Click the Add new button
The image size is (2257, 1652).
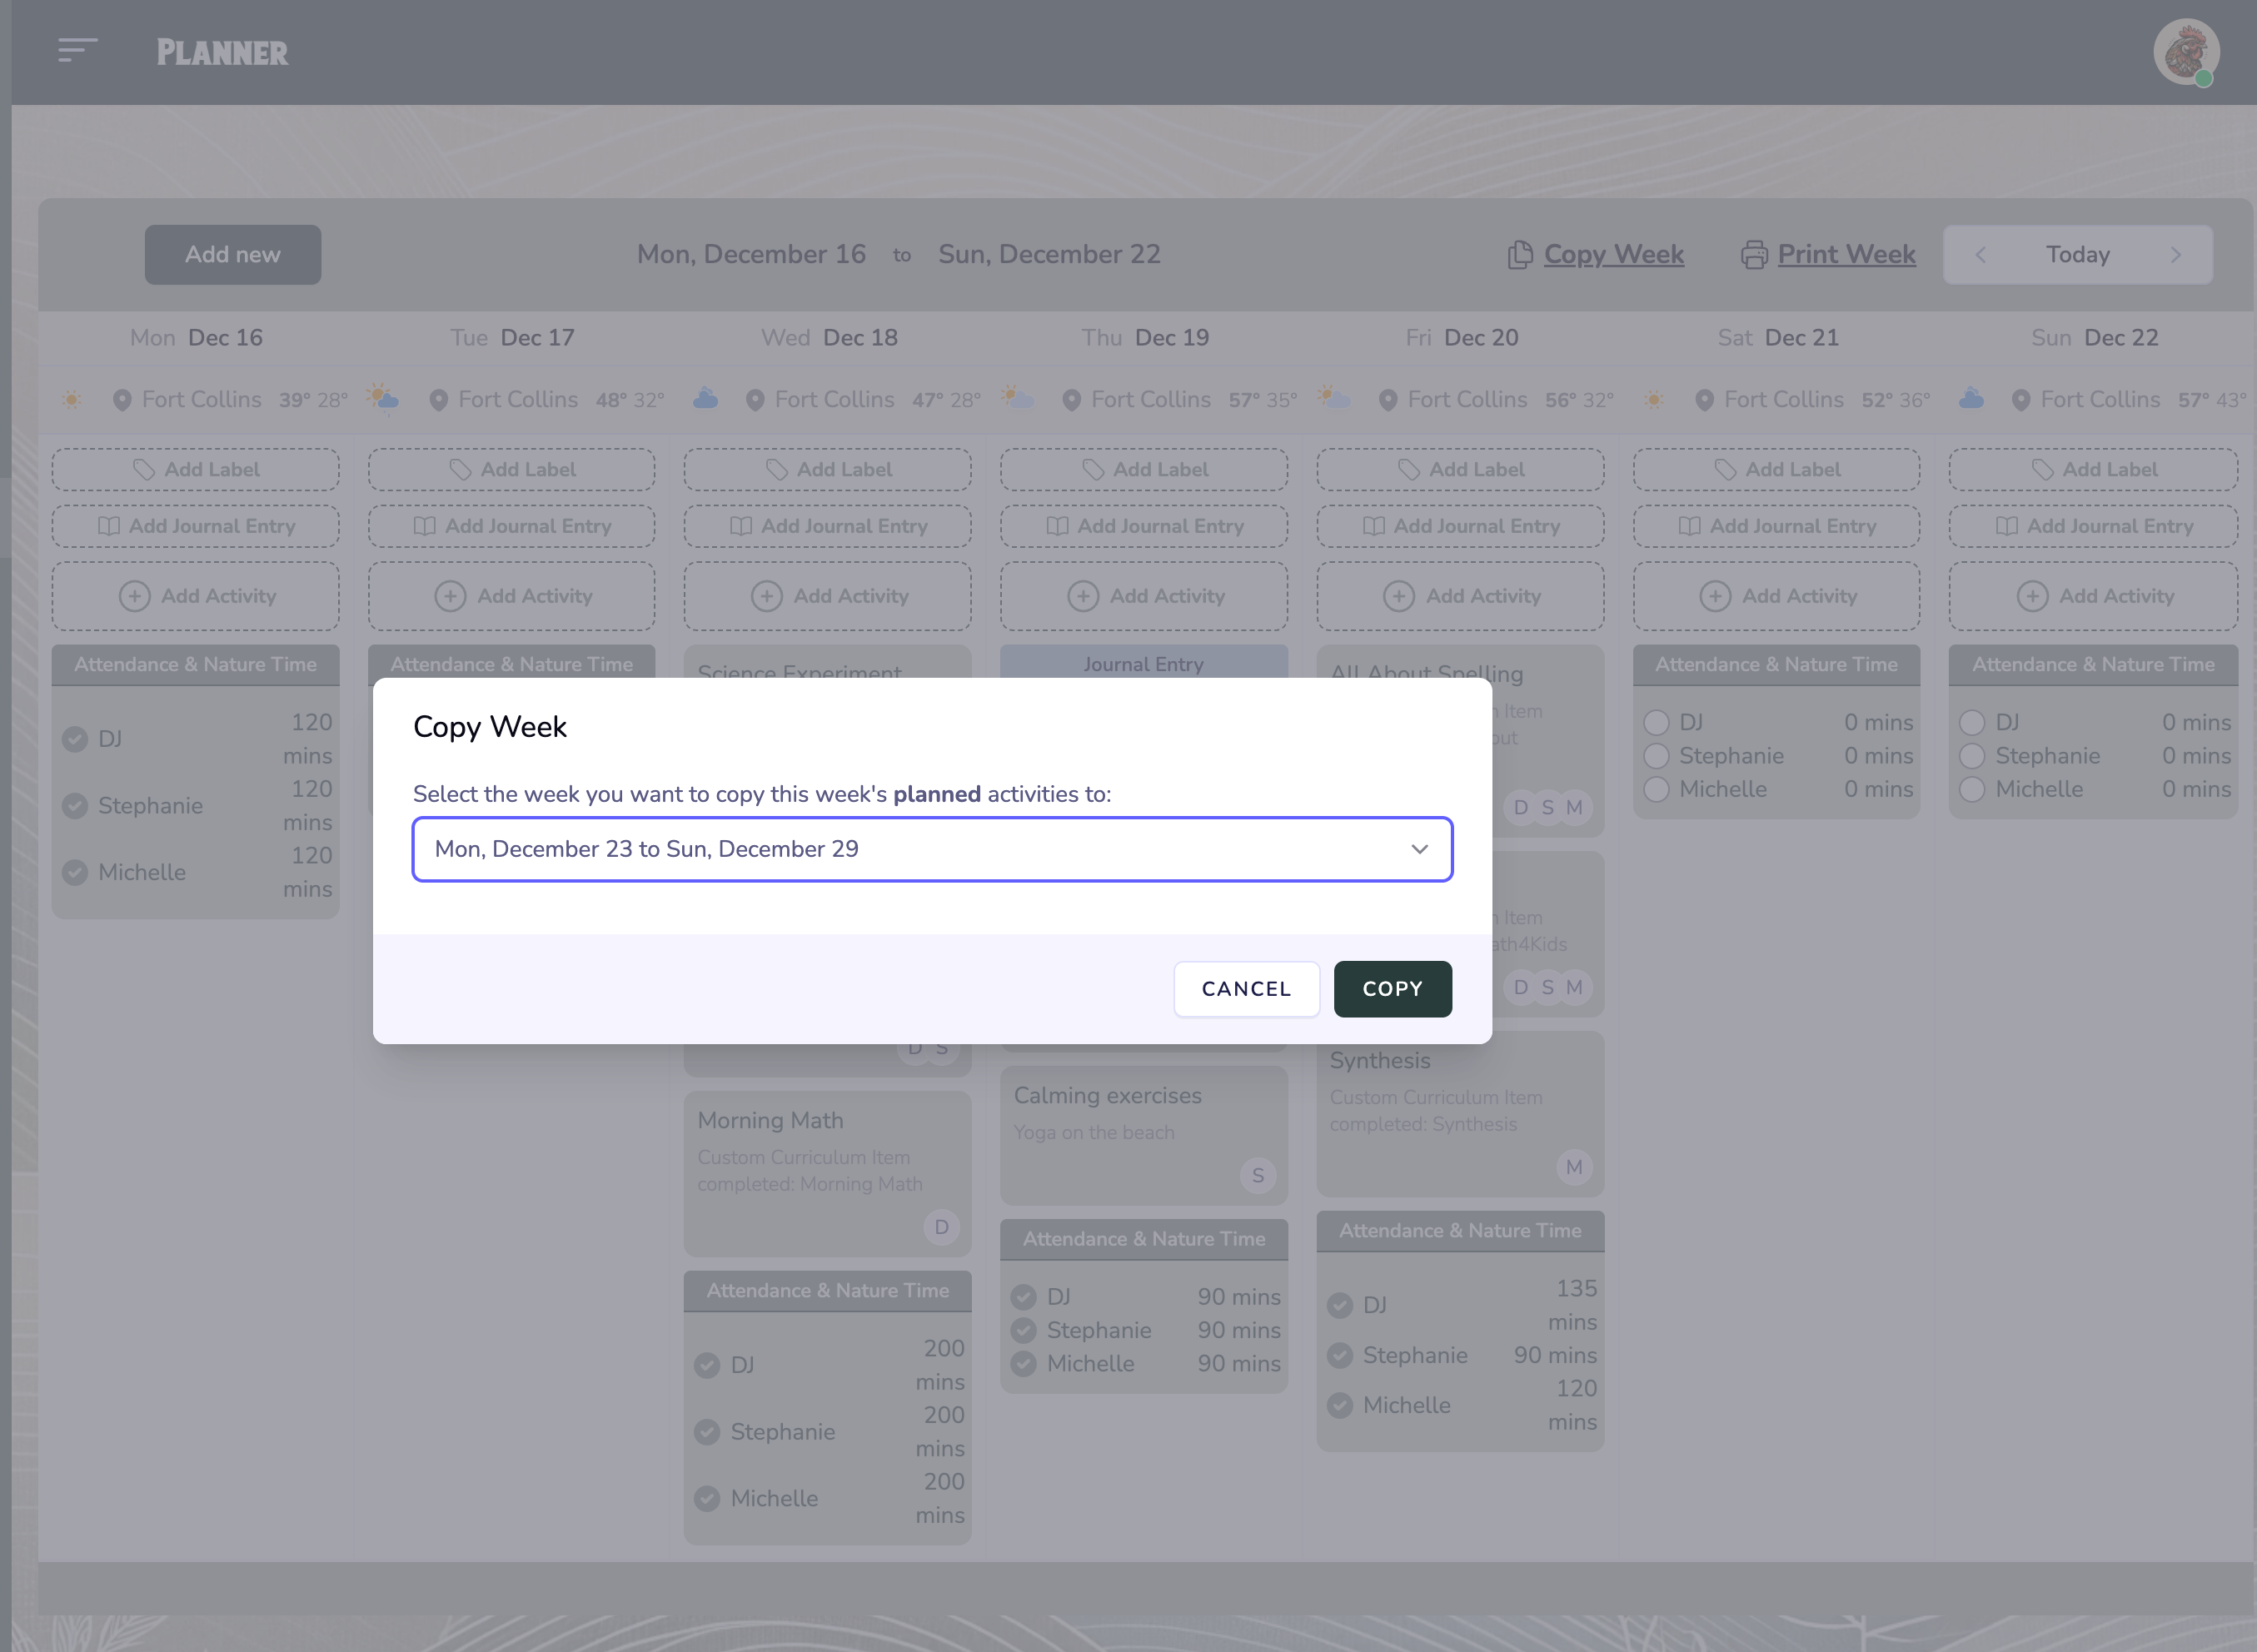click(x=233, y=255)
